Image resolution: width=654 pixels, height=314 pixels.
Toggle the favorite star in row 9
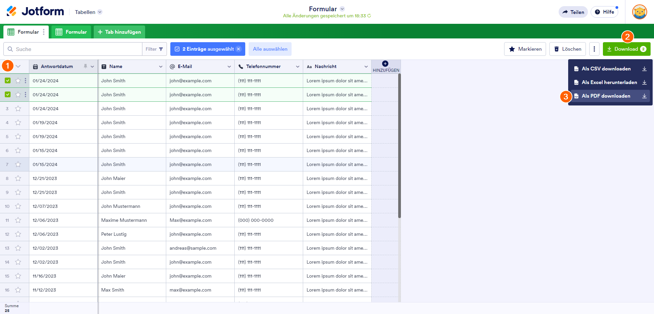[18, 192]
